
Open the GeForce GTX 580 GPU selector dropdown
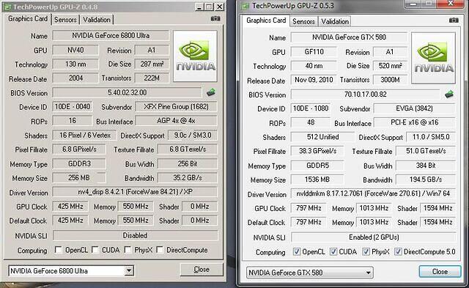point(368,273)
